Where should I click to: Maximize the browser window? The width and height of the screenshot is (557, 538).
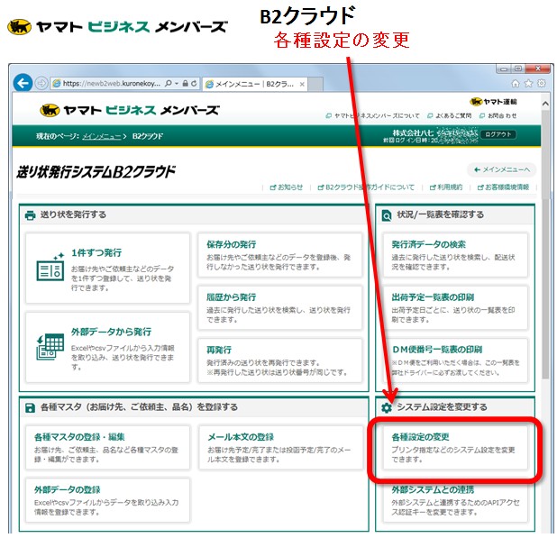[517, 68]
